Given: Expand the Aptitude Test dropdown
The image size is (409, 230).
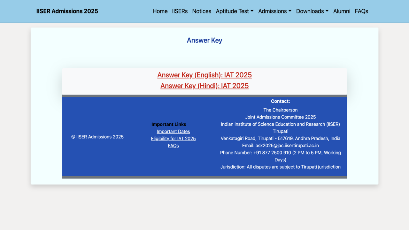Looking at the screenshot, I should click(235, 11).
